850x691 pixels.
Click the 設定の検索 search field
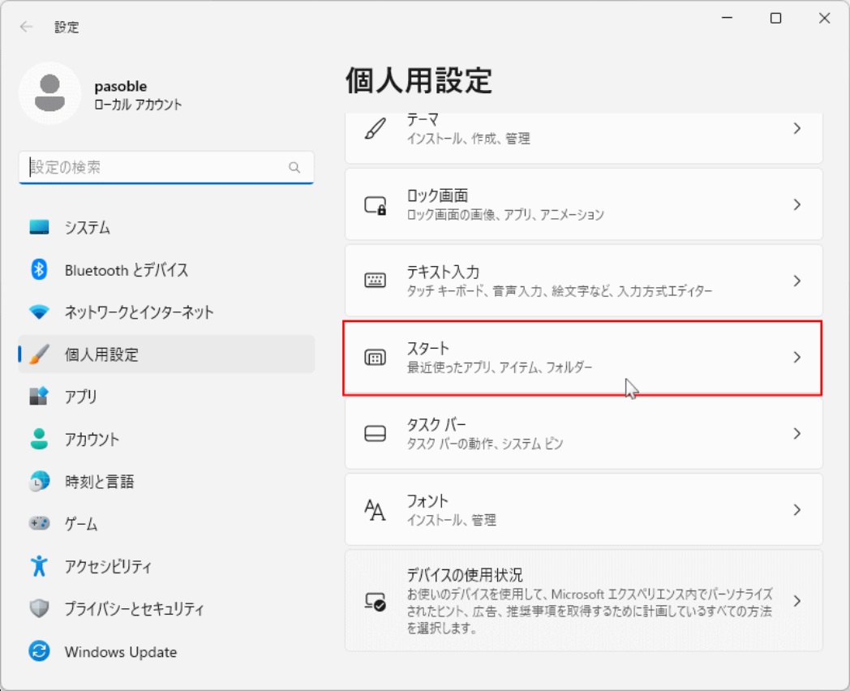166,168
